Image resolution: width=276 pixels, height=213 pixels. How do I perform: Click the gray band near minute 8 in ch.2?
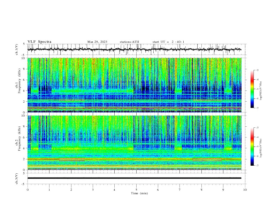point(207,160)
